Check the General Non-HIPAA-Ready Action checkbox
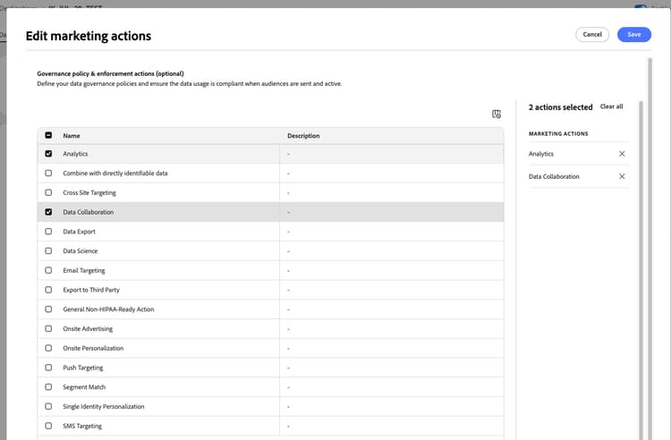671x440 pixels. click(48, 309)
